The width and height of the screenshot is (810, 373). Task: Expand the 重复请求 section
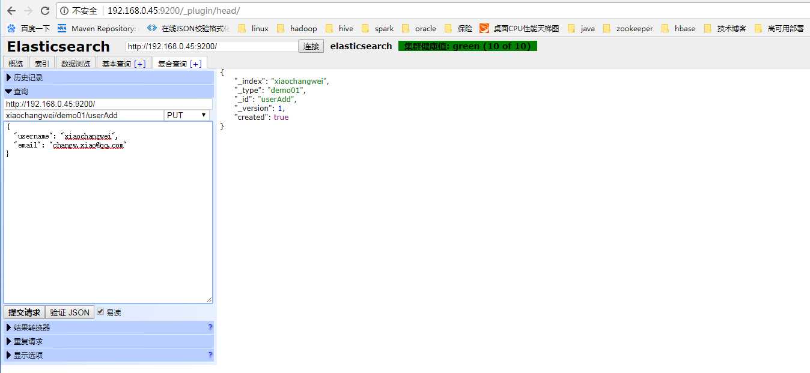[109, 341]
